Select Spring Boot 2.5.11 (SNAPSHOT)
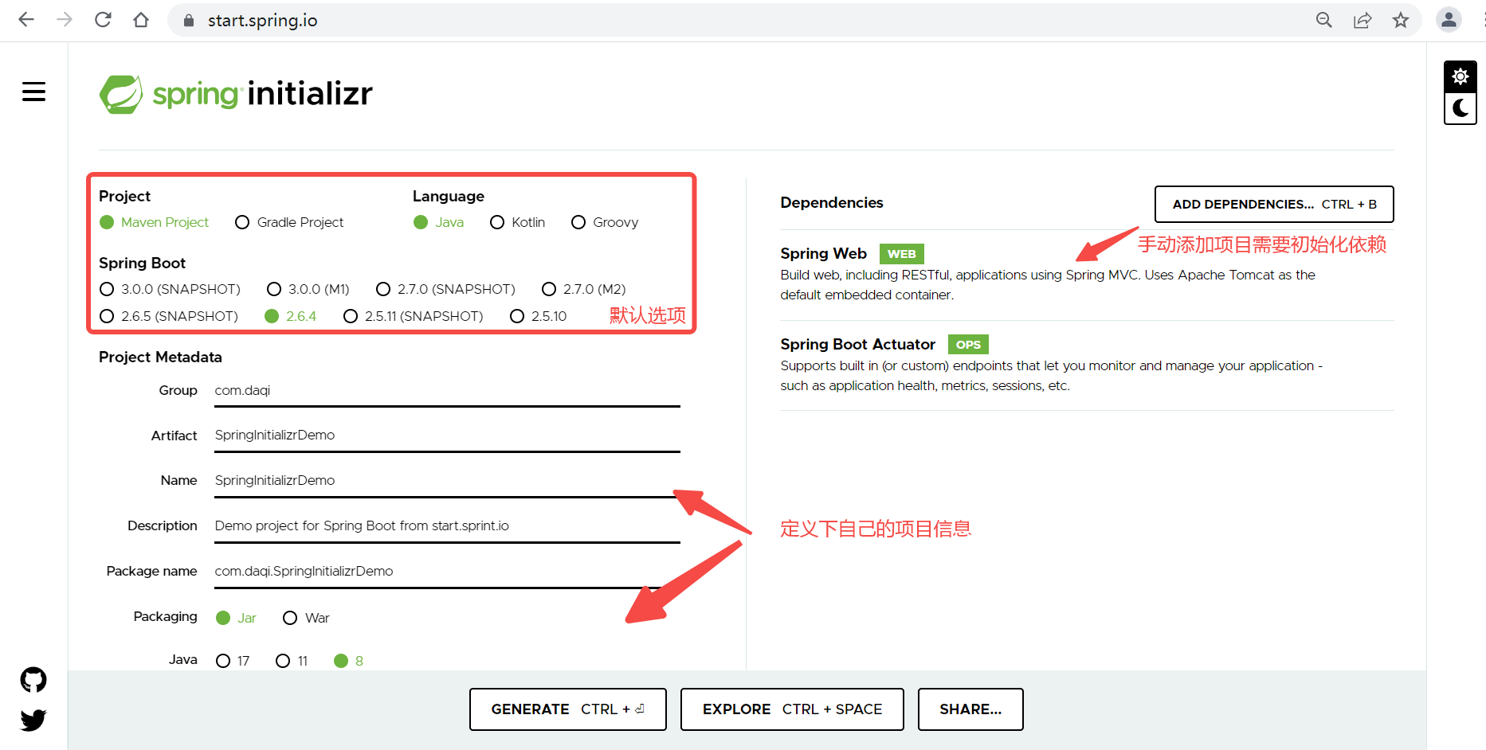The image size is (1486, 750). (x=414, y=316)
